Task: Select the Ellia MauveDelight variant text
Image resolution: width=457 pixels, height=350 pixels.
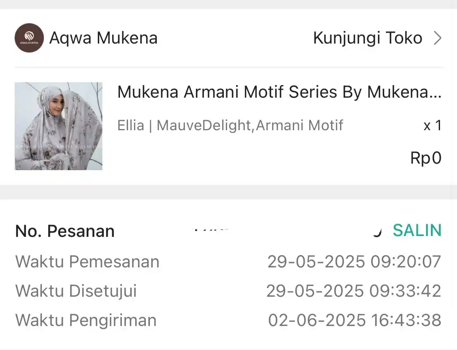Action: [x=230, y=125]
